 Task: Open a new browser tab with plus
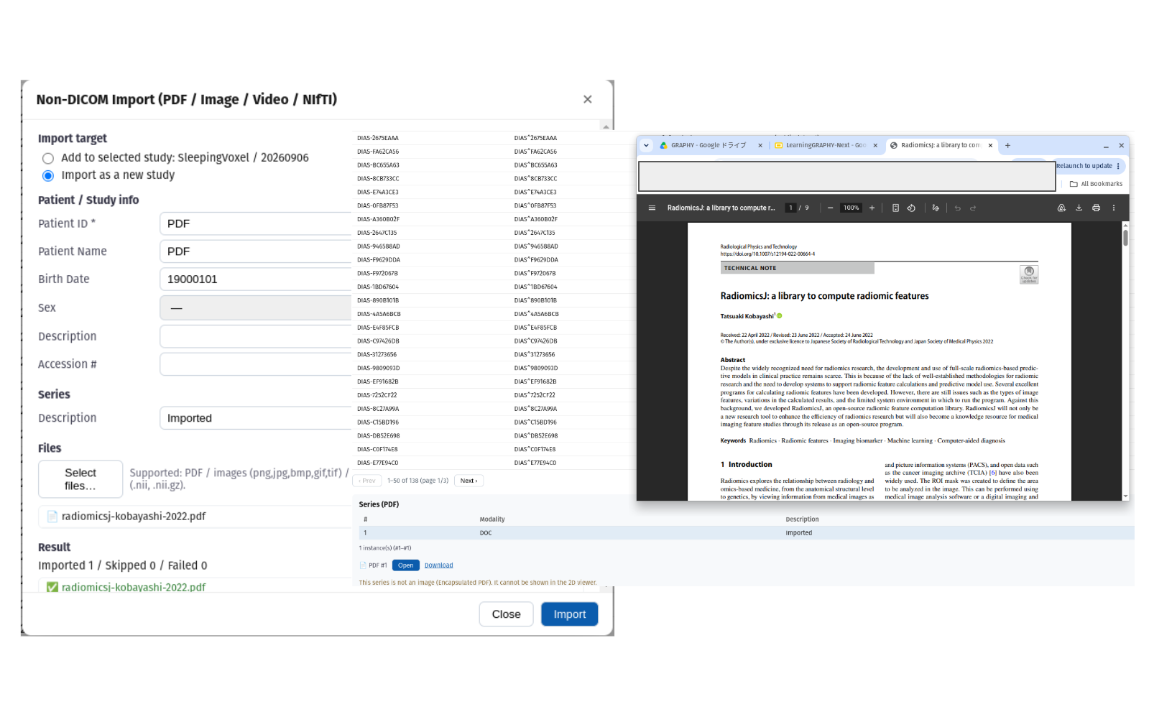[x=1007, y=145]
